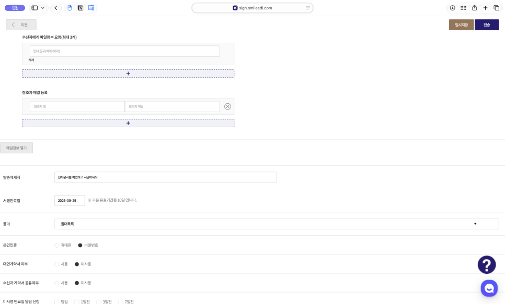Click the purple screen-sharing pill icon
505x304 pixels.
click(15, 8)
